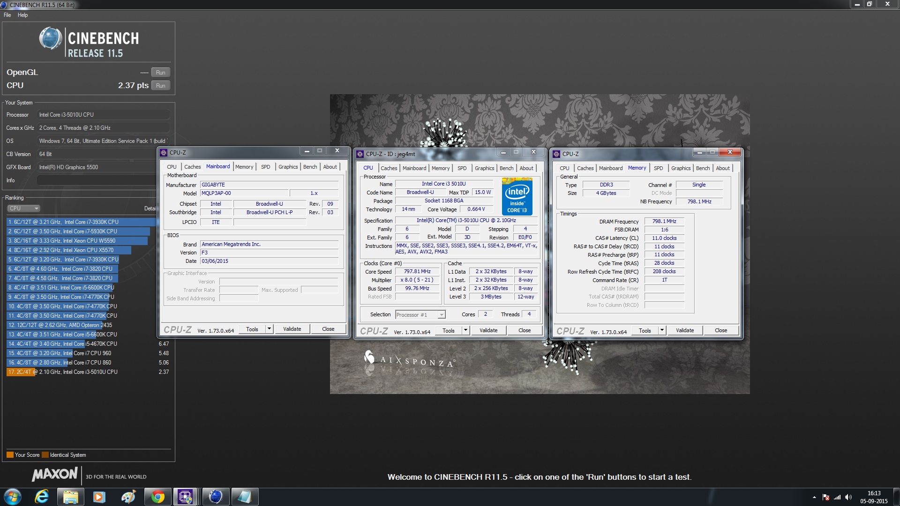Open Processor #1 selection dropdown
900x506 pixels.
tap(420, 315)
